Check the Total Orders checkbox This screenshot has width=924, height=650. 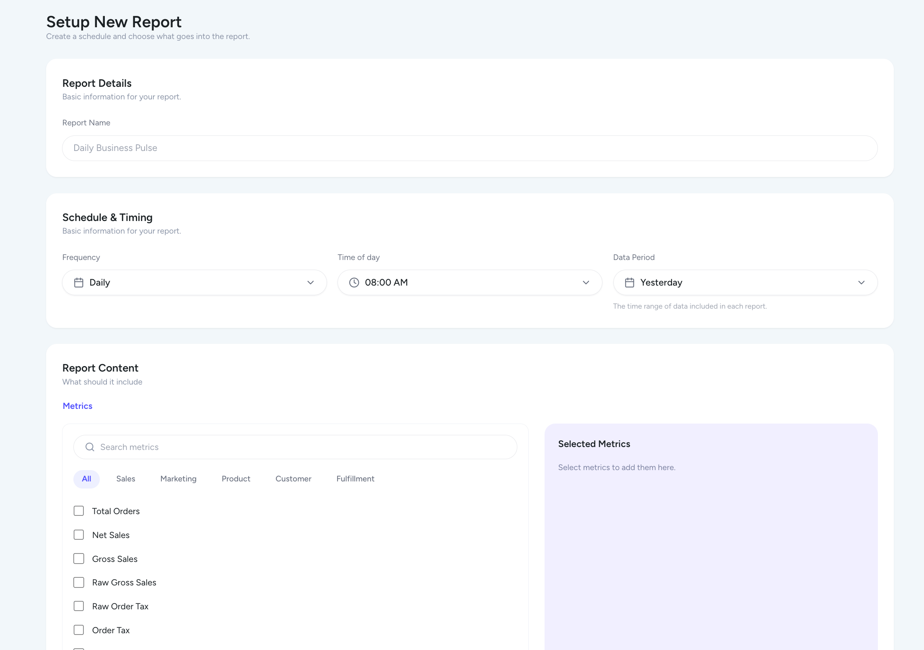79,511
